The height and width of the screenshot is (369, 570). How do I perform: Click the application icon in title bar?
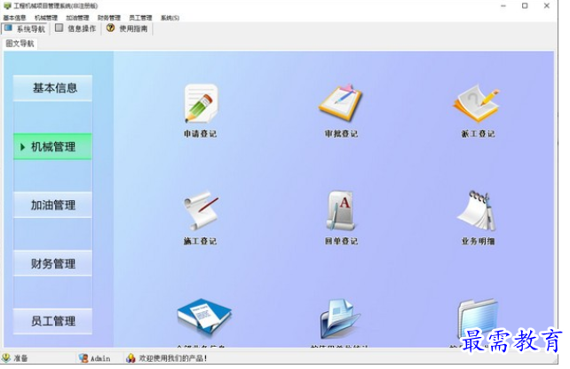(7, 6)
